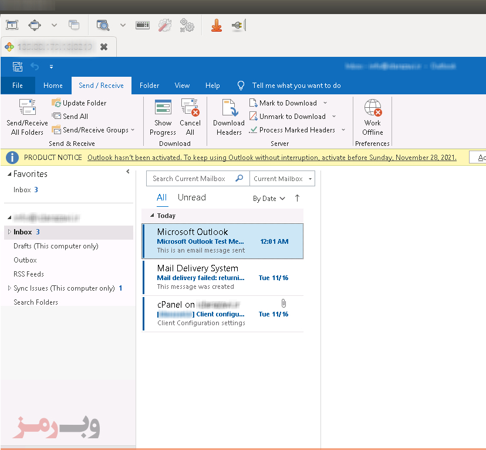Show All messages filter
Screen dimensions: 486x450
coord(162,197)
